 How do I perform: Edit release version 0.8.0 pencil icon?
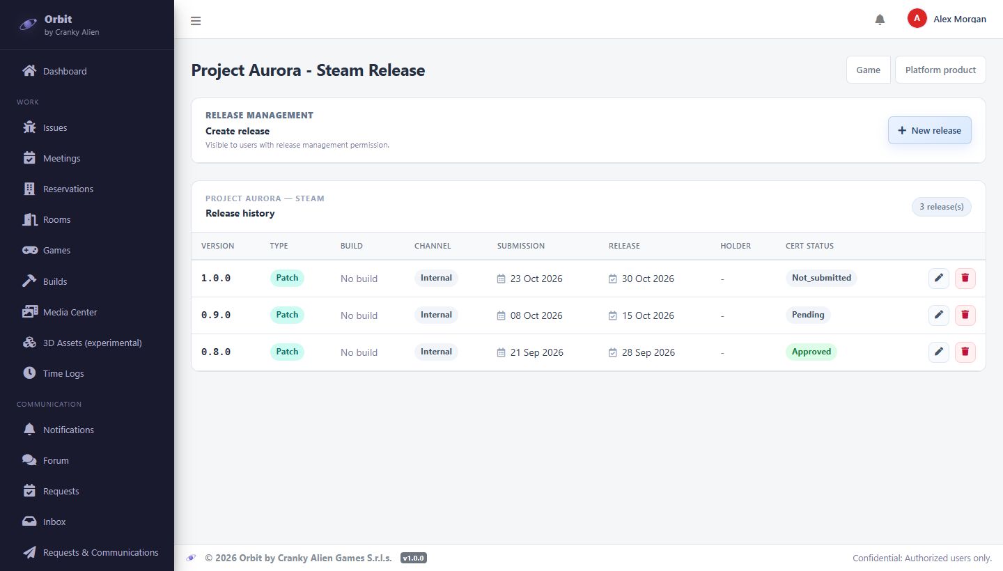pyautogui.click(x=939, y=352)
